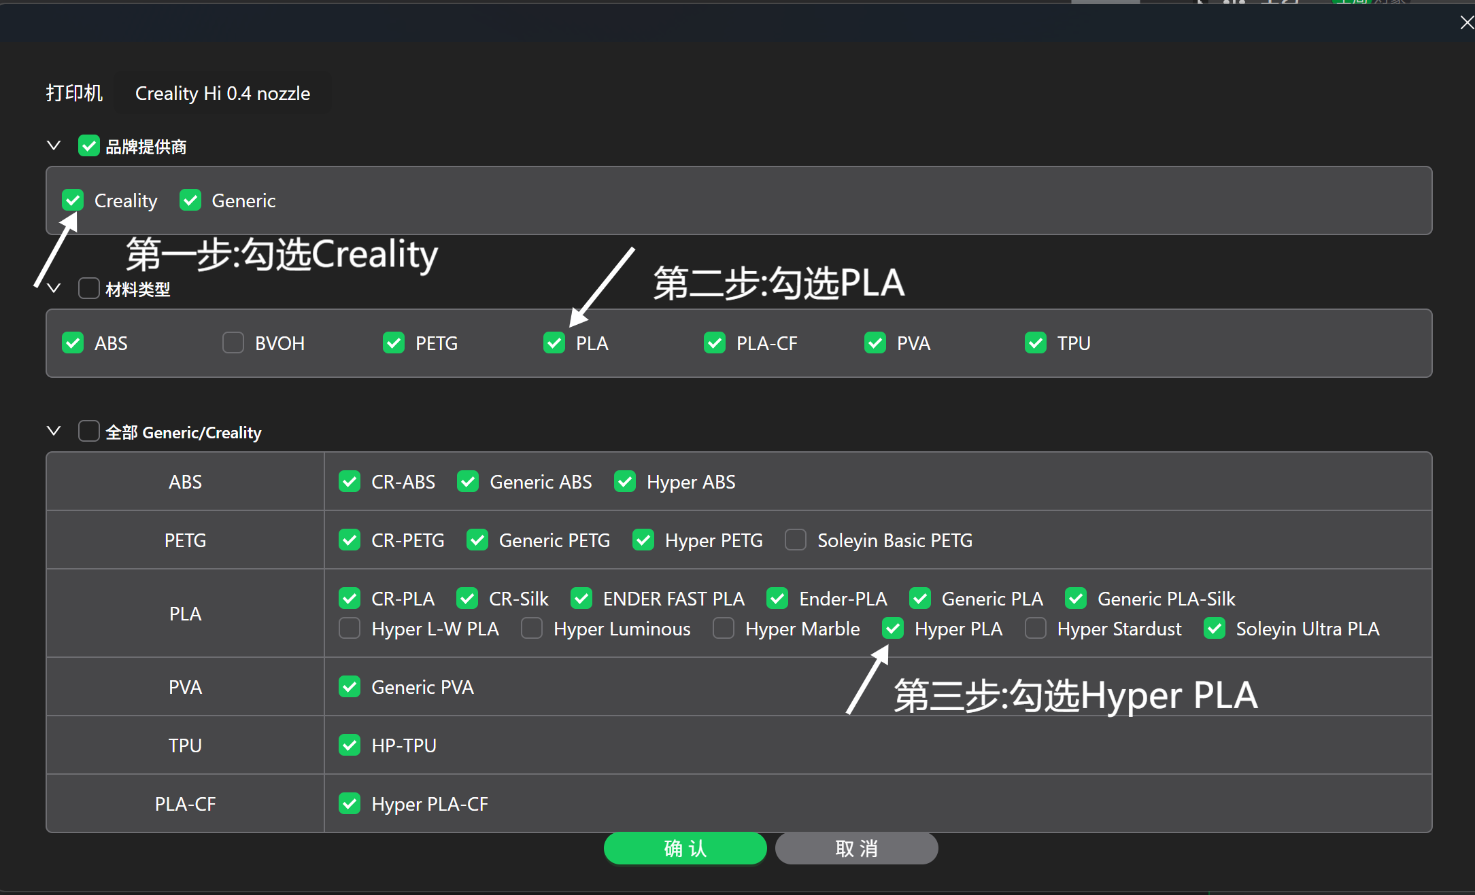Enable the Hyper L-W PLA filament

[x=350, y=629]
